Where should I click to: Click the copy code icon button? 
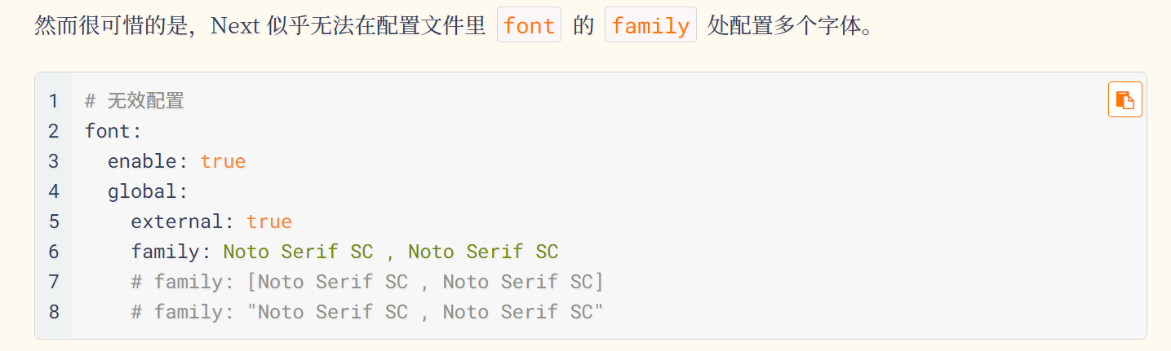[x=1124, y=100]
